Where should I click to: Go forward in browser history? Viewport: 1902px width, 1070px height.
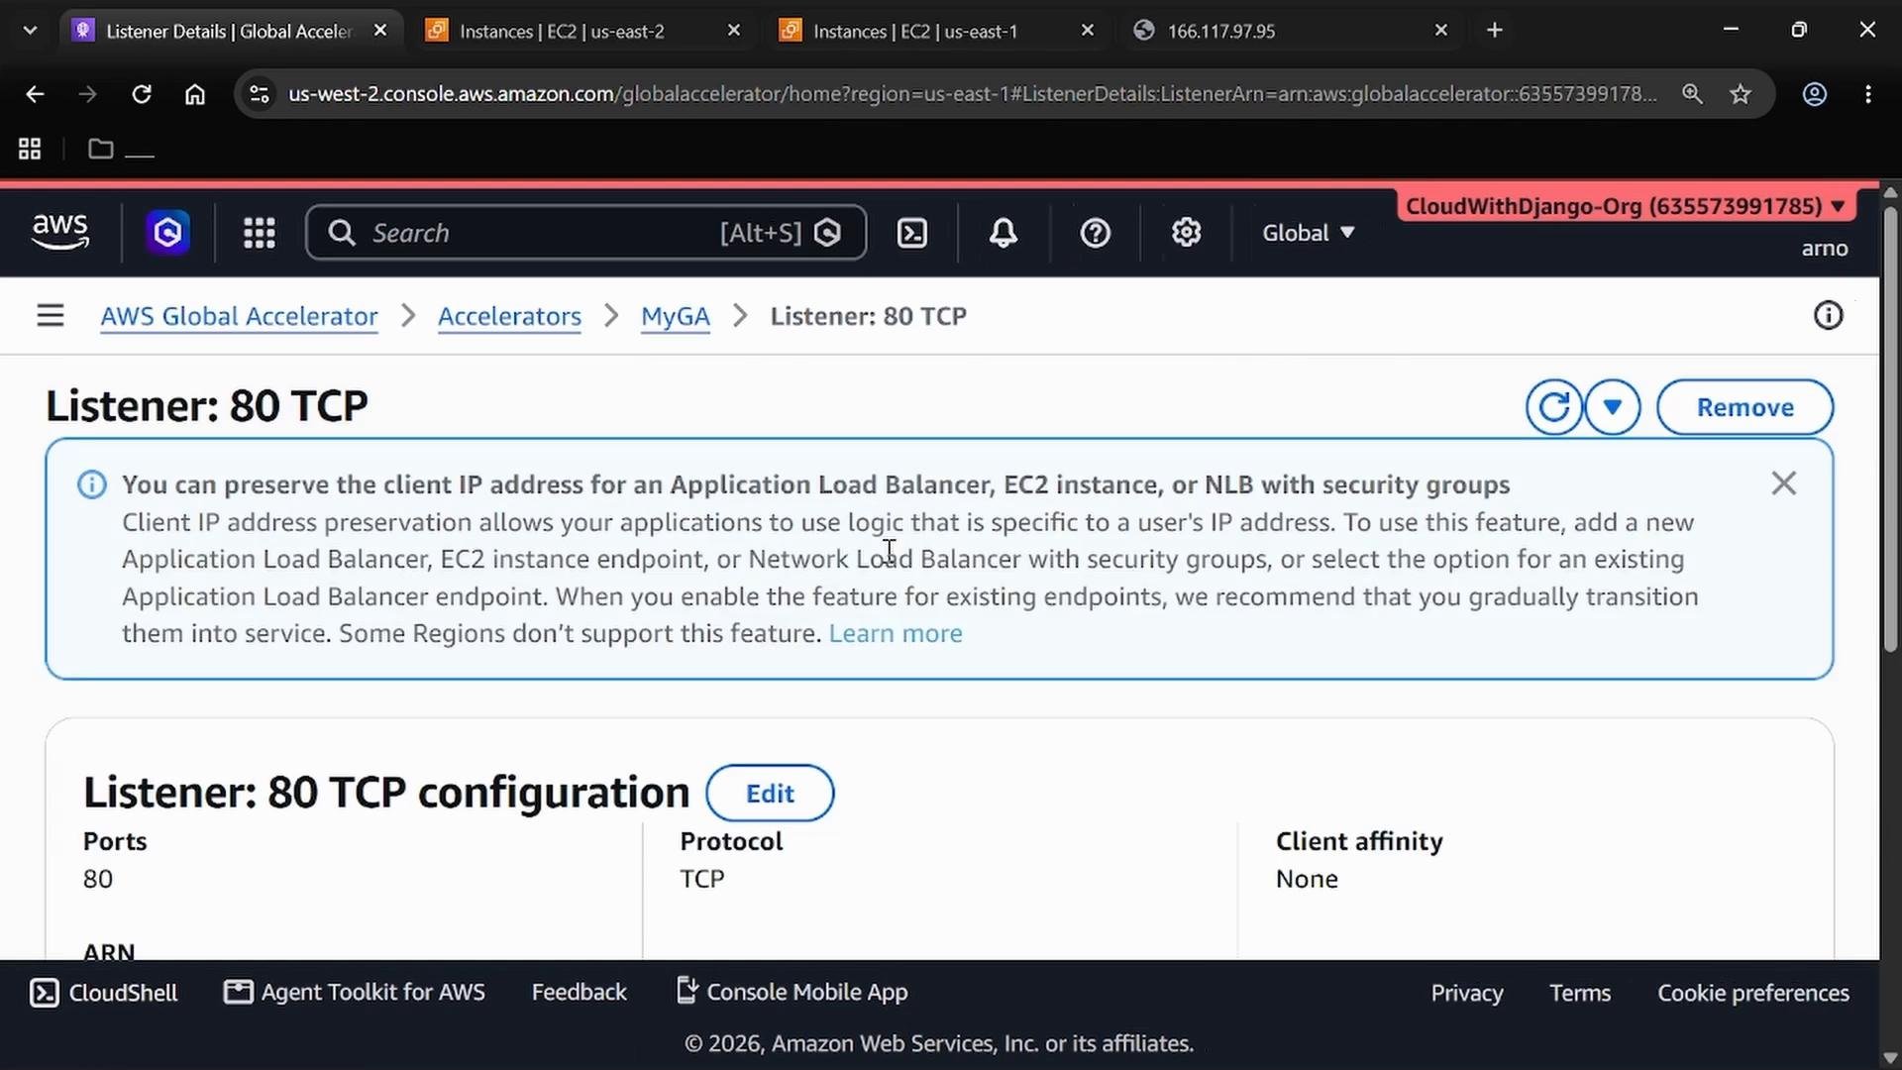coord(88,94)
